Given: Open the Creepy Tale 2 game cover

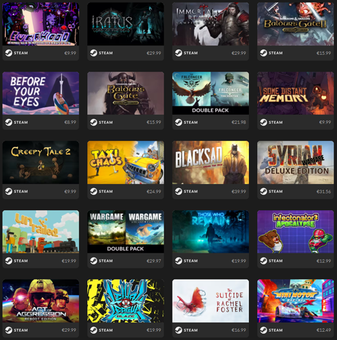Looking at the screenshot, I should point(41,162).
